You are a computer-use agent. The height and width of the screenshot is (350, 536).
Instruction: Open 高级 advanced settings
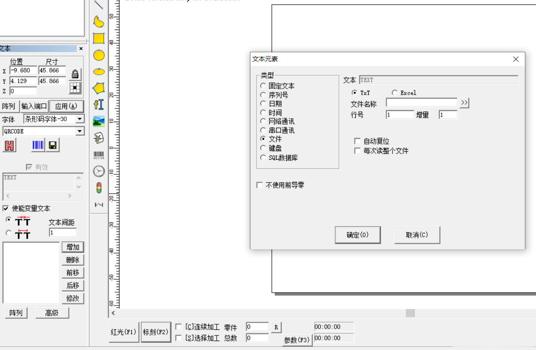pos(52,313)
